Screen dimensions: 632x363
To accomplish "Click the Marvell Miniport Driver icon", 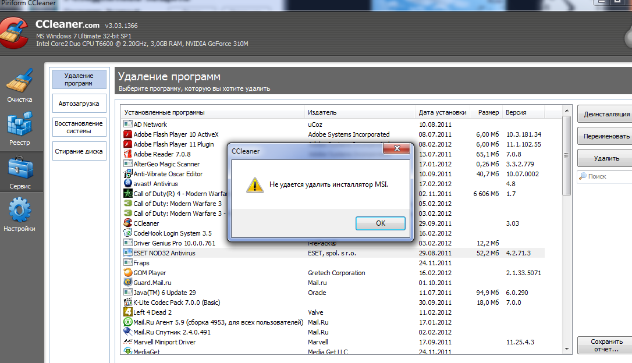I will tap(128, 341).
